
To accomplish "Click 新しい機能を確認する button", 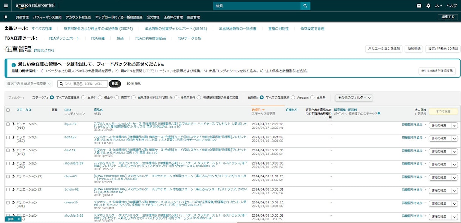I will tap(437, 71).
